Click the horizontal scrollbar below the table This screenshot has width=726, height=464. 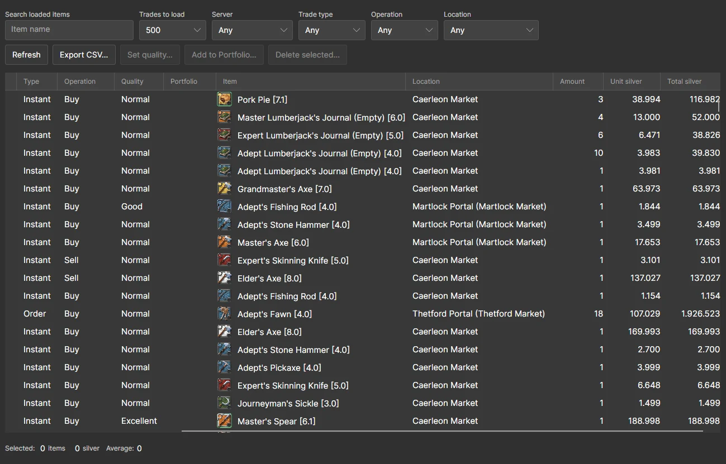pos(443,431)
